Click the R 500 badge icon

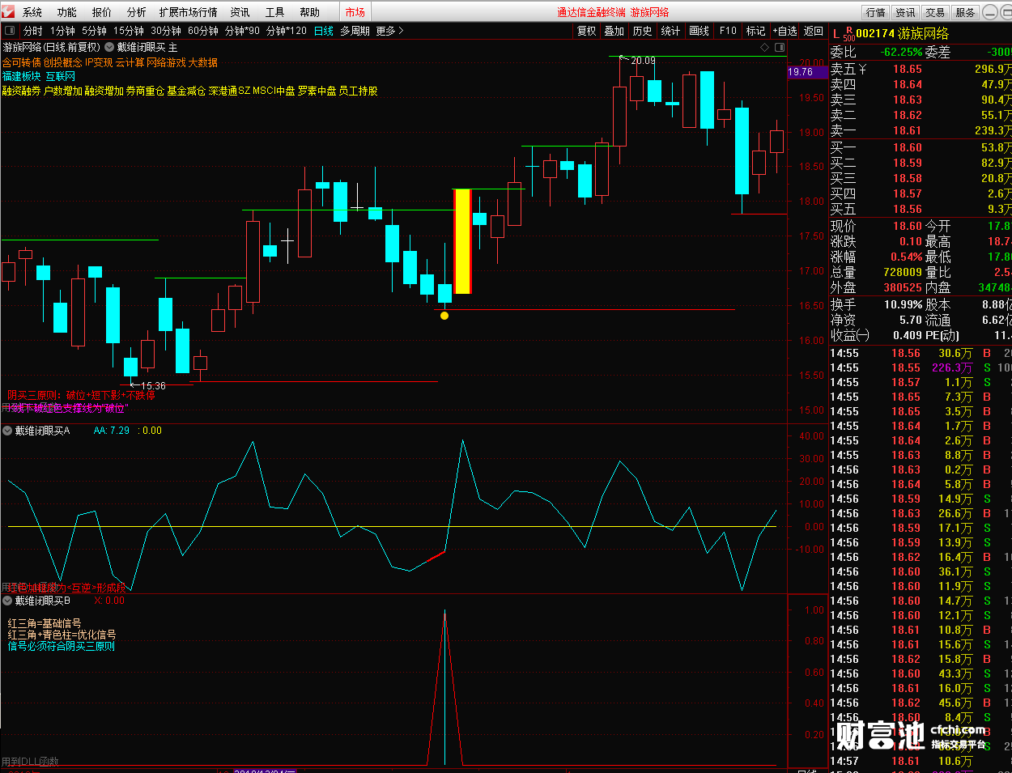point(848,34)
